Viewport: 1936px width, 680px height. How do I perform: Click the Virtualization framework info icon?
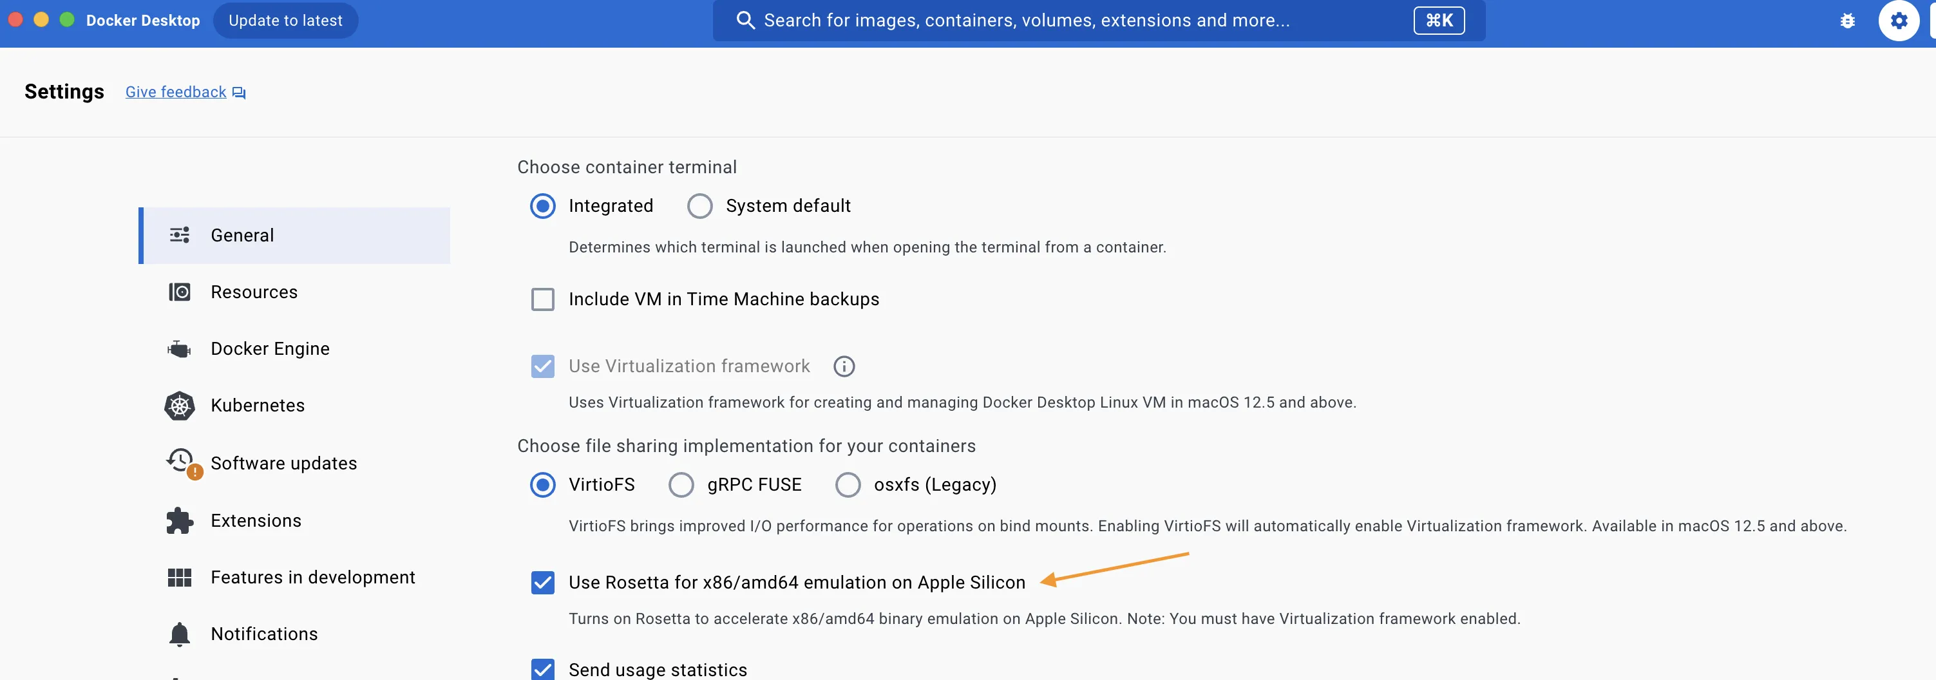pos(844,366)
